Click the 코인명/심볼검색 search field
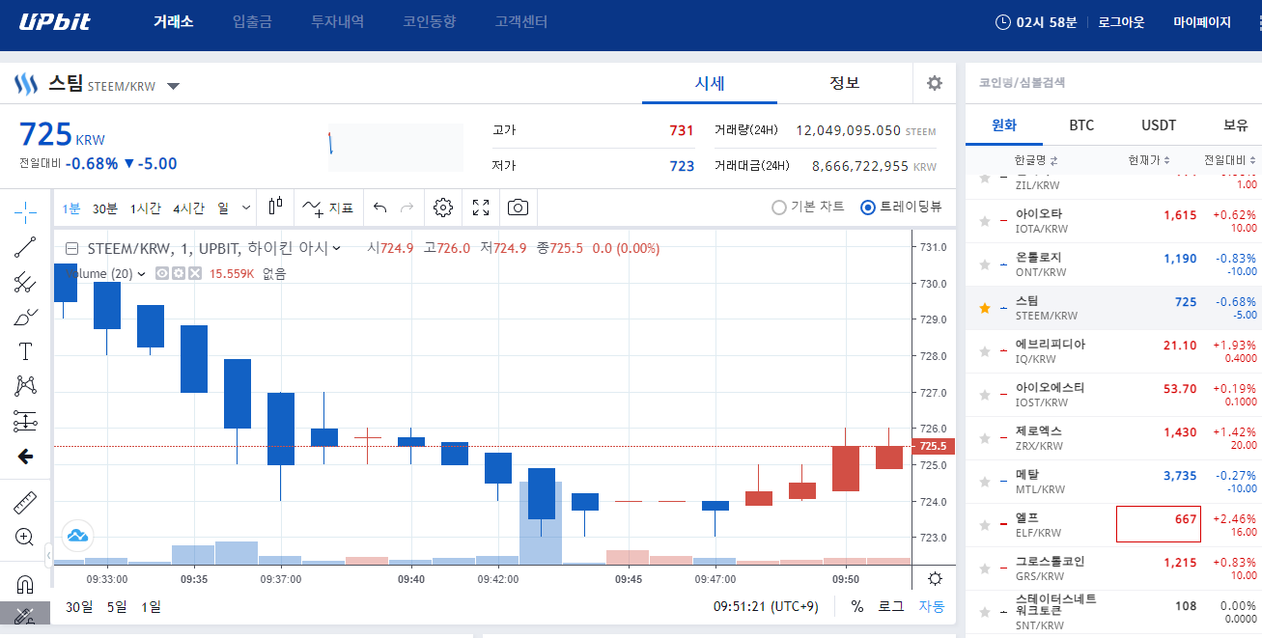 click(1113, 83)
